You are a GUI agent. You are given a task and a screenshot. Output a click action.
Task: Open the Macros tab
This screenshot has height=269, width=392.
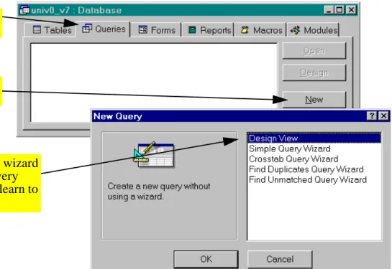260,30
